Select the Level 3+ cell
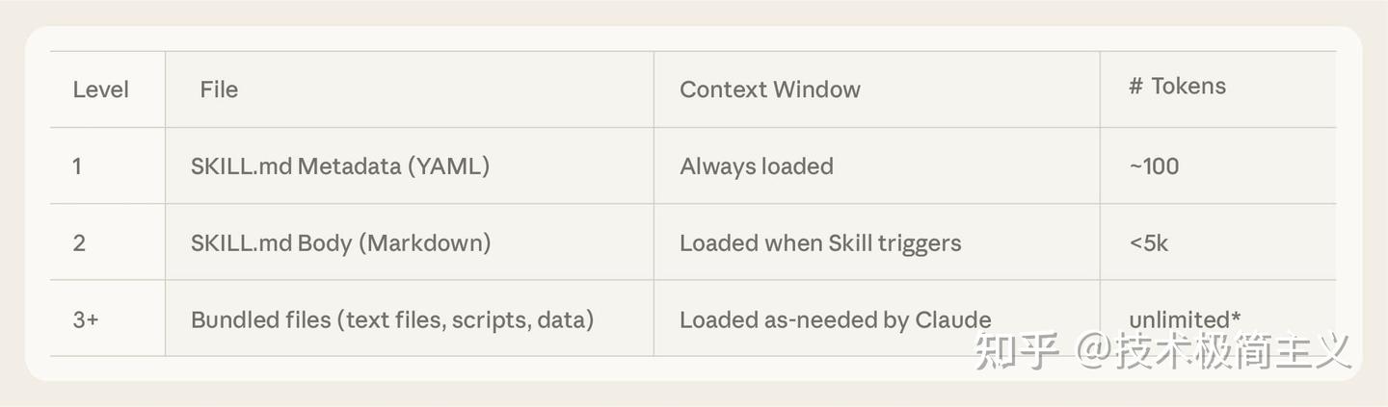 tap(85, 319)
